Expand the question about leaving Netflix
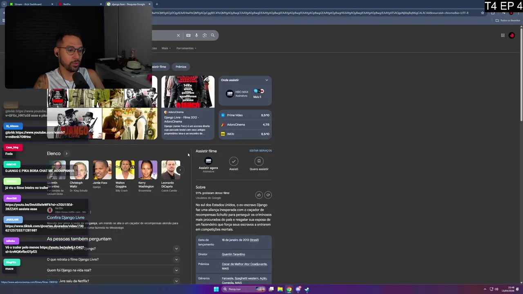 coord(114,281)
